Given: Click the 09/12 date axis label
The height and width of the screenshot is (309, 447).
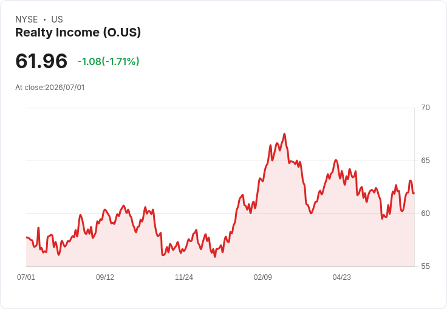Looking at the screenshot, I should [x=105, y=277].
